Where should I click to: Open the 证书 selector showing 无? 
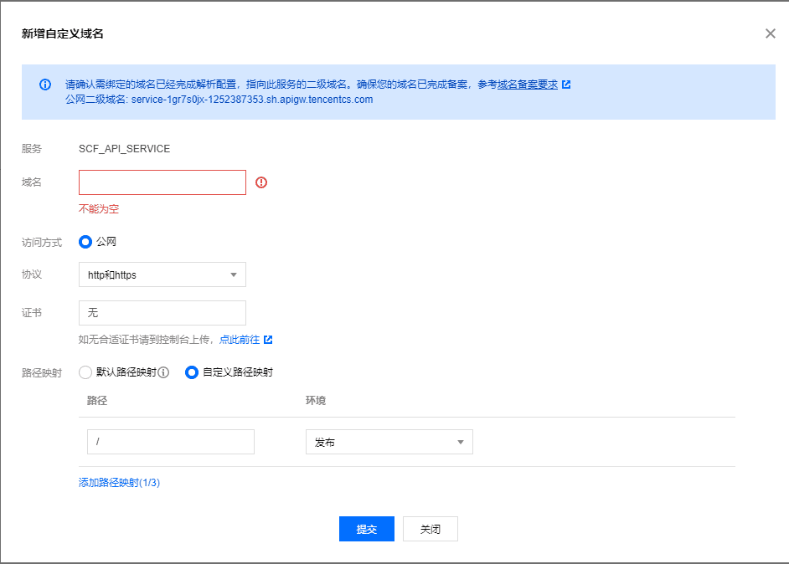pyautogui.click(x=162, y=313)
